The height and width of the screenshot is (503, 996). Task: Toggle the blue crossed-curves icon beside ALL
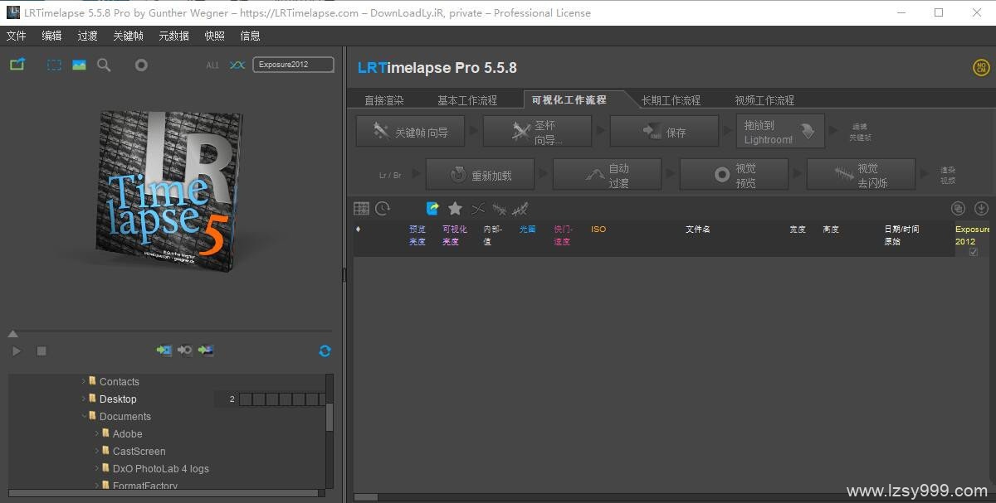click(x=237, y=65)
